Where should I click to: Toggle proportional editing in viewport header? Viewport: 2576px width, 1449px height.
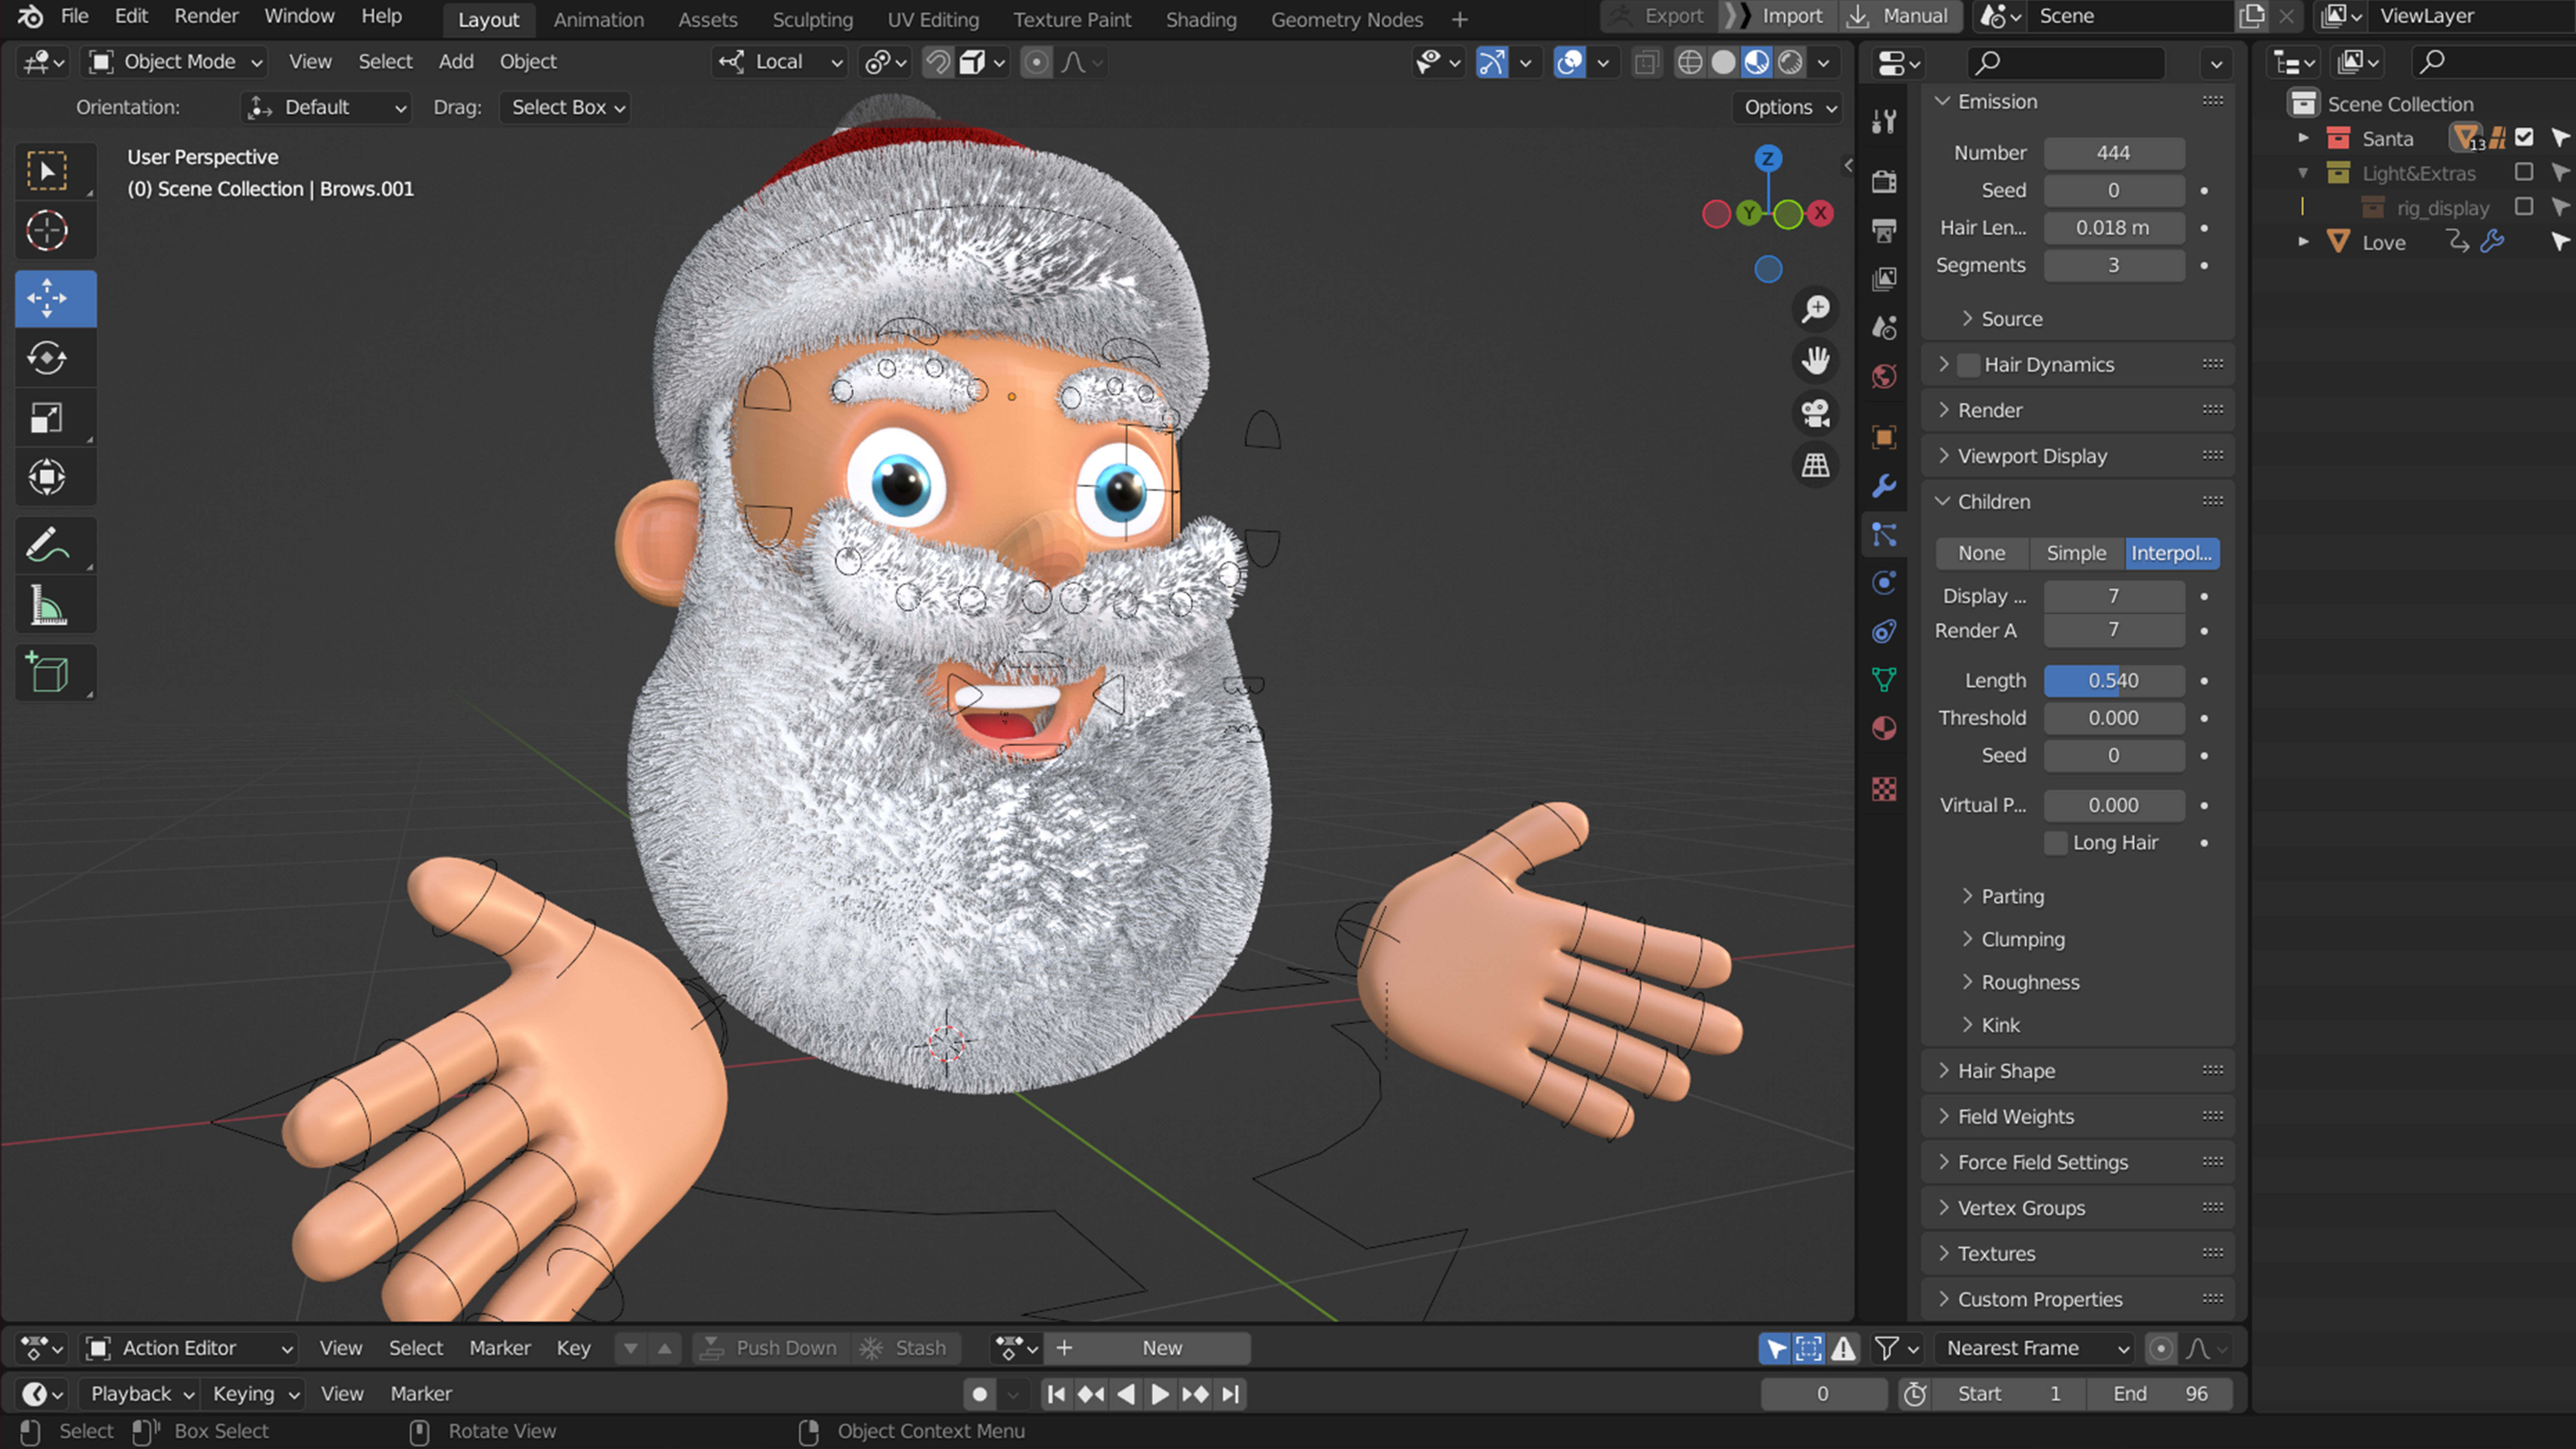coord(1036,62)
